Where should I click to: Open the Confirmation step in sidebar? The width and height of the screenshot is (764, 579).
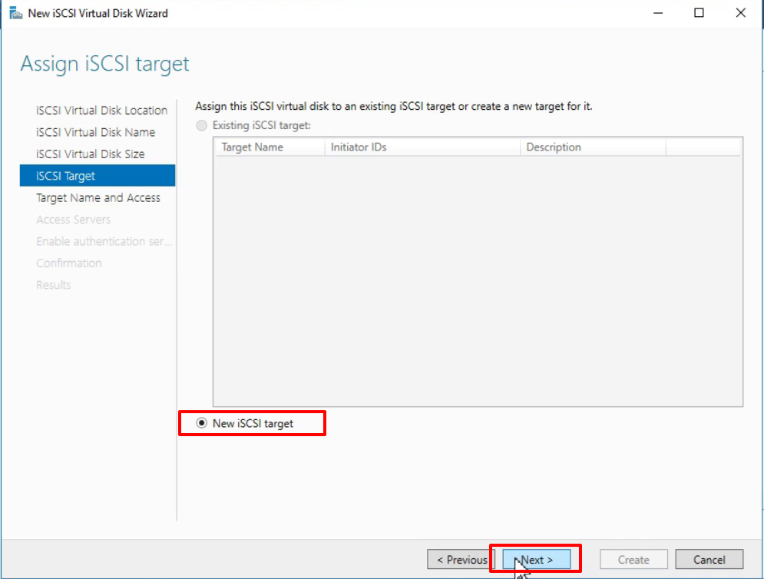tap(68, 263)
